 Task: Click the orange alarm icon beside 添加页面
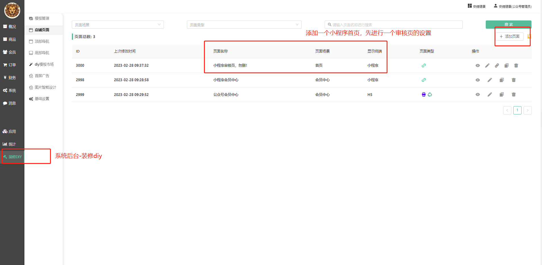pyautogui.click(x=529, y=36)
